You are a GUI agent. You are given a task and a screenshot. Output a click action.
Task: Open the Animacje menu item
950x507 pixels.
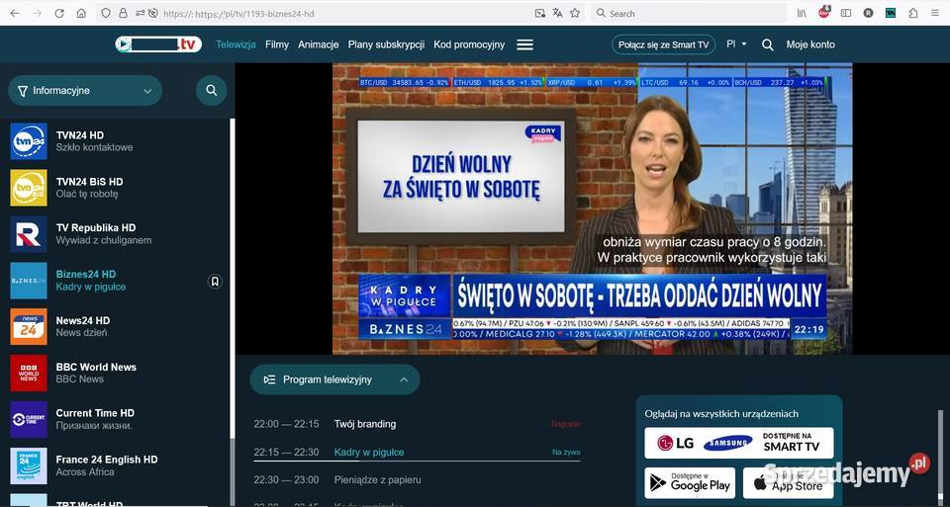[318, 44]
